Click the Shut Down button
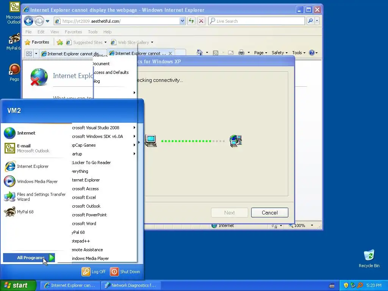 pos(125,271)
